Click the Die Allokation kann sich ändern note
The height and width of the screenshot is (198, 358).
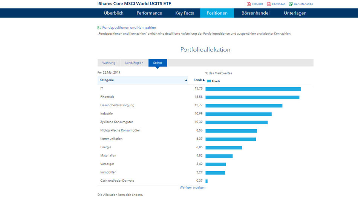click(x=120, y=195)
